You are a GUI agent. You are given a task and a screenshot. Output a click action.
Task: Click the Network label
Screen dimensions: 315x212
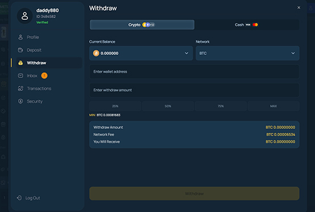[x=203, y=42]
